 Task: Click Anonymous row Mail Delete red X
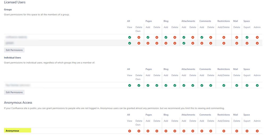[237, 131]
